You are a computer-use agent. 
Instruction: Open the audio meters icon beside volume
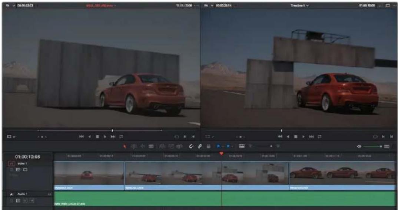[x=387, y=146]
